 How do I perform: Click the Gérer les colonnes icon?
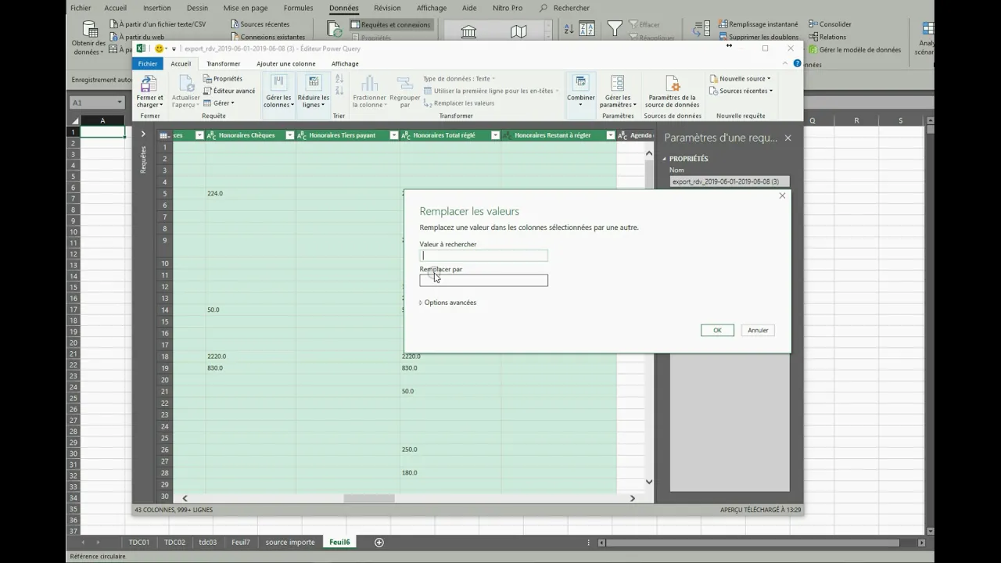279,84
